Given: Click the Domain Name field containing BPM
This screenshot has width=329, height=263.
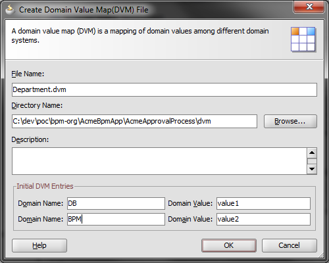Looking at the screenshot, I should [116, 219].
